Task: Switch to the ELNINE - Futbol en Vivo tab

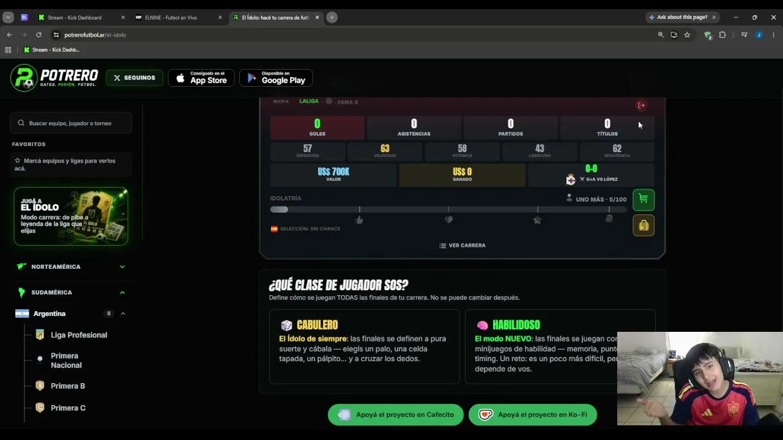Action: [177, 18]
